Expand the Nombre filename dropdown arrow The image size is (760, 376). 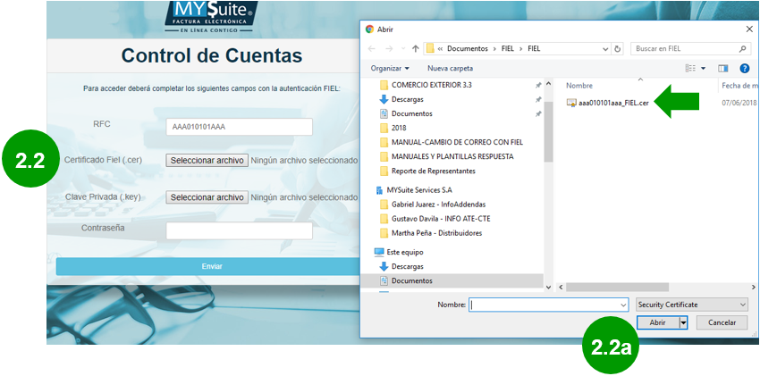click(624, 305)
